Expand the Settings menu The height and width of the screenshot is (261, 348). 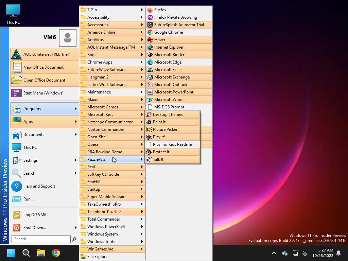coord(45,160)
